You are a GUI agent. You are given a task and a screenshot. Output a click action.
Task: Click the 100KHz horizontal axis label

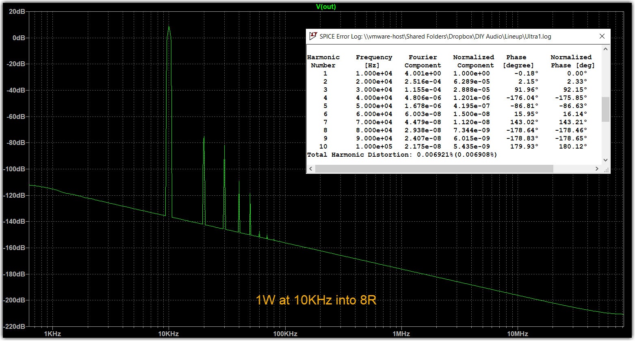tap(285, 334)
